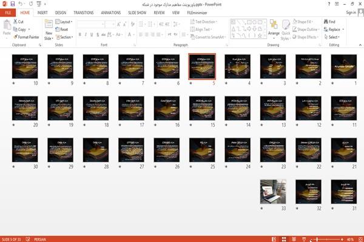Click the Undo arrow icon

21,4
